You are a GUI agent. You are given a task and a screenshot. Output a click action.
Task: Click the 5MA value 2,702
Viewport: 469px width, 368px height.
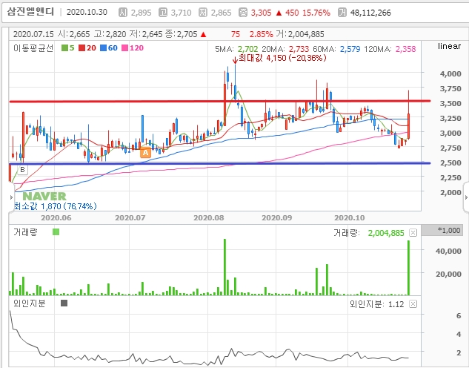coord(247,49)
